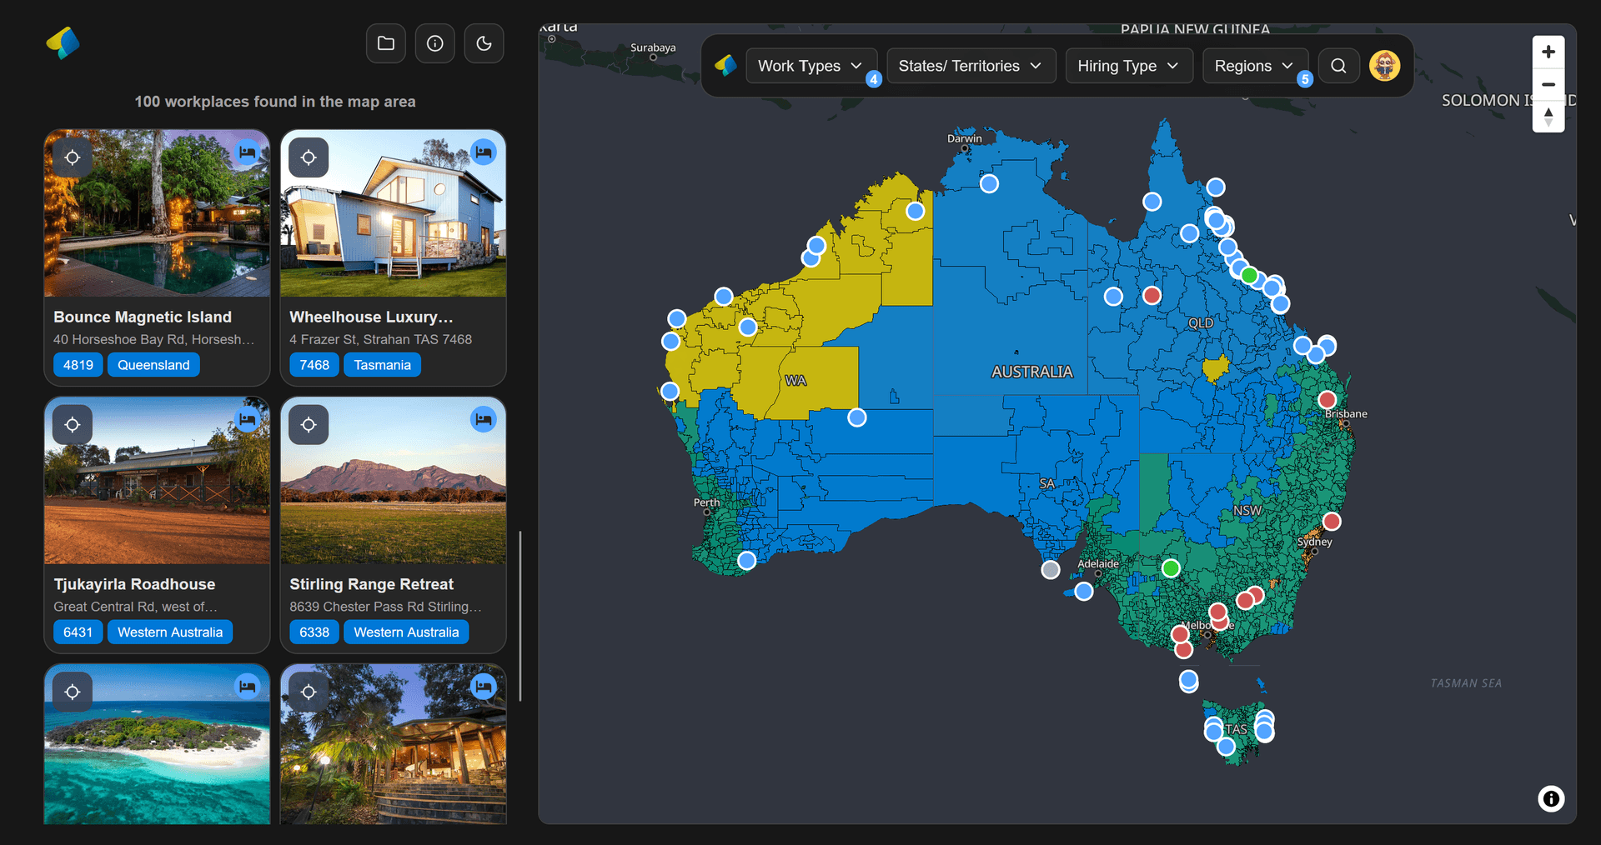The width and height of the screenshot is (1601, 845).
Task: Open the map search magnifier
Action: pyautogui.click(x=1338, y=66)
